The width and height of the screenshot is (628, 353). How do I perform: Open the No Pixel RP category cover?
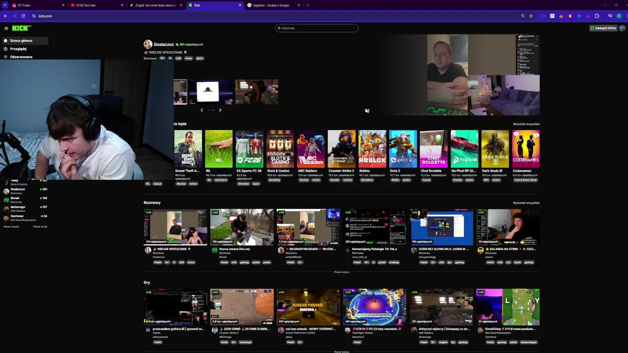pyautogui.click(x=465, y=149)
